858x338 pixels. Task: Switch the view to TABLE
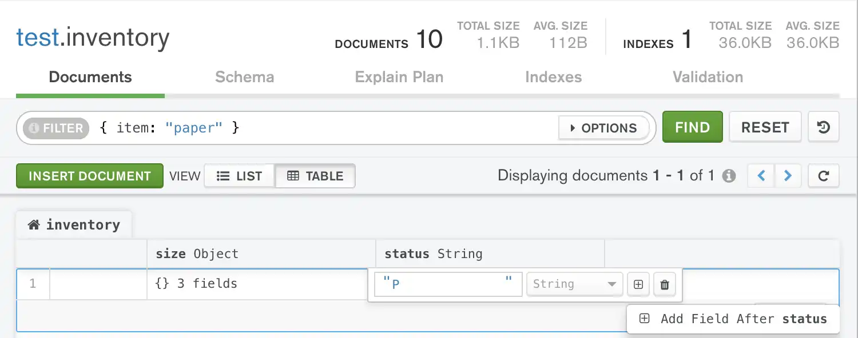[315, 176]
